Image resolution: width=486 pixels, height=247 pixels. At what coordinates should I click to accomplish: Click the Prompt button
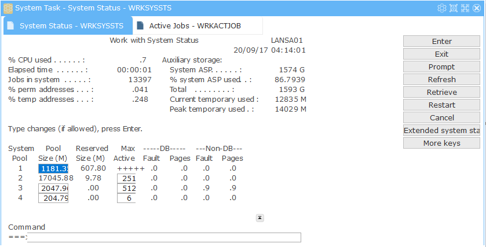click(x=441, y=67)
